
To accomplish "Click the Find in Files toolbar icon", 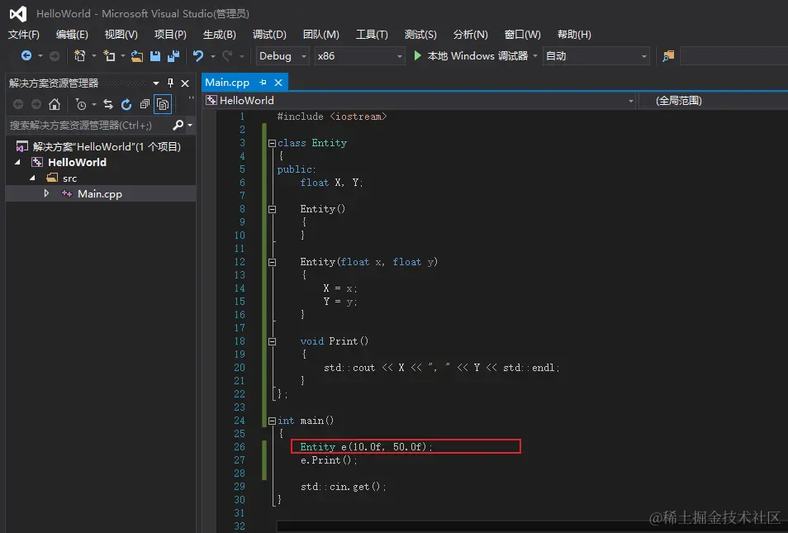I will point(668,56).
